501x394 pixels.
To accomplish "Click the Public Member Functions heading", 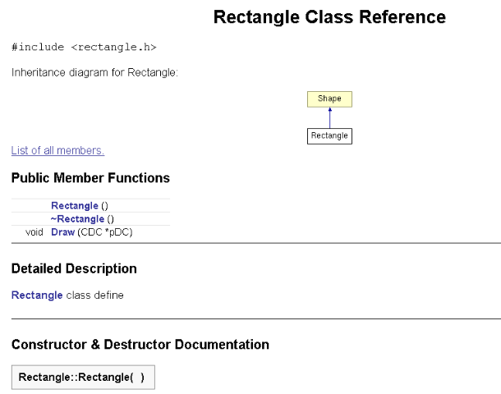I will [90, 178].
